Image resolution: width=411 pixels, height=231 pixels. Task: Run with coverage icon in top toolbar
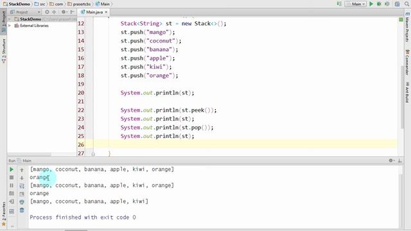pos(387,4)
